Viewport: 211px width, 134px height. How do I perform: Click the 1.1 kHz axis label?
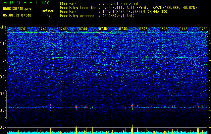3,44
